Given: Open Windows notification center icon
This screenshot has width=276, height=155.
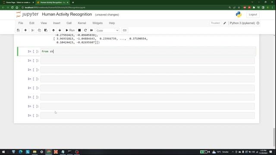Looking at the screenshot, I should [x=270, y=152].
